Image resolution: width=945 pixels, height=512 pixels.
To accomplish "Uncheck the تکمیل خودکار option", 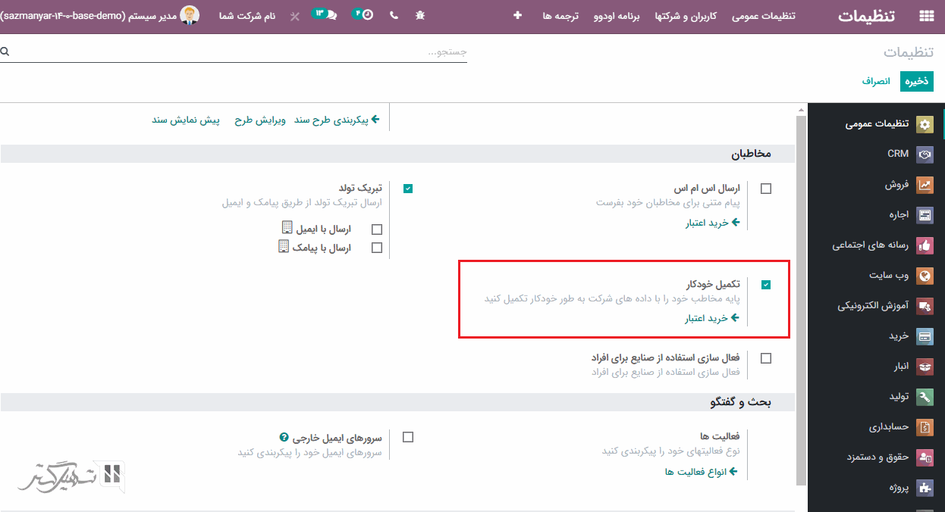I will pyautogui.click(x=766, y=285).
